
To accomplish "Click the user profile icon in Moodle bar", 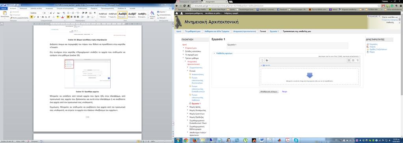I will click(182, 13).
